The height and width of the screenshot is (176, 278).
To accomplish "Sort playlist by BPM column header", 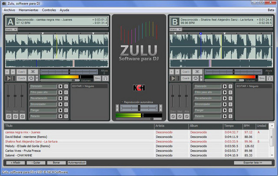I will click(x=249, y=126).
